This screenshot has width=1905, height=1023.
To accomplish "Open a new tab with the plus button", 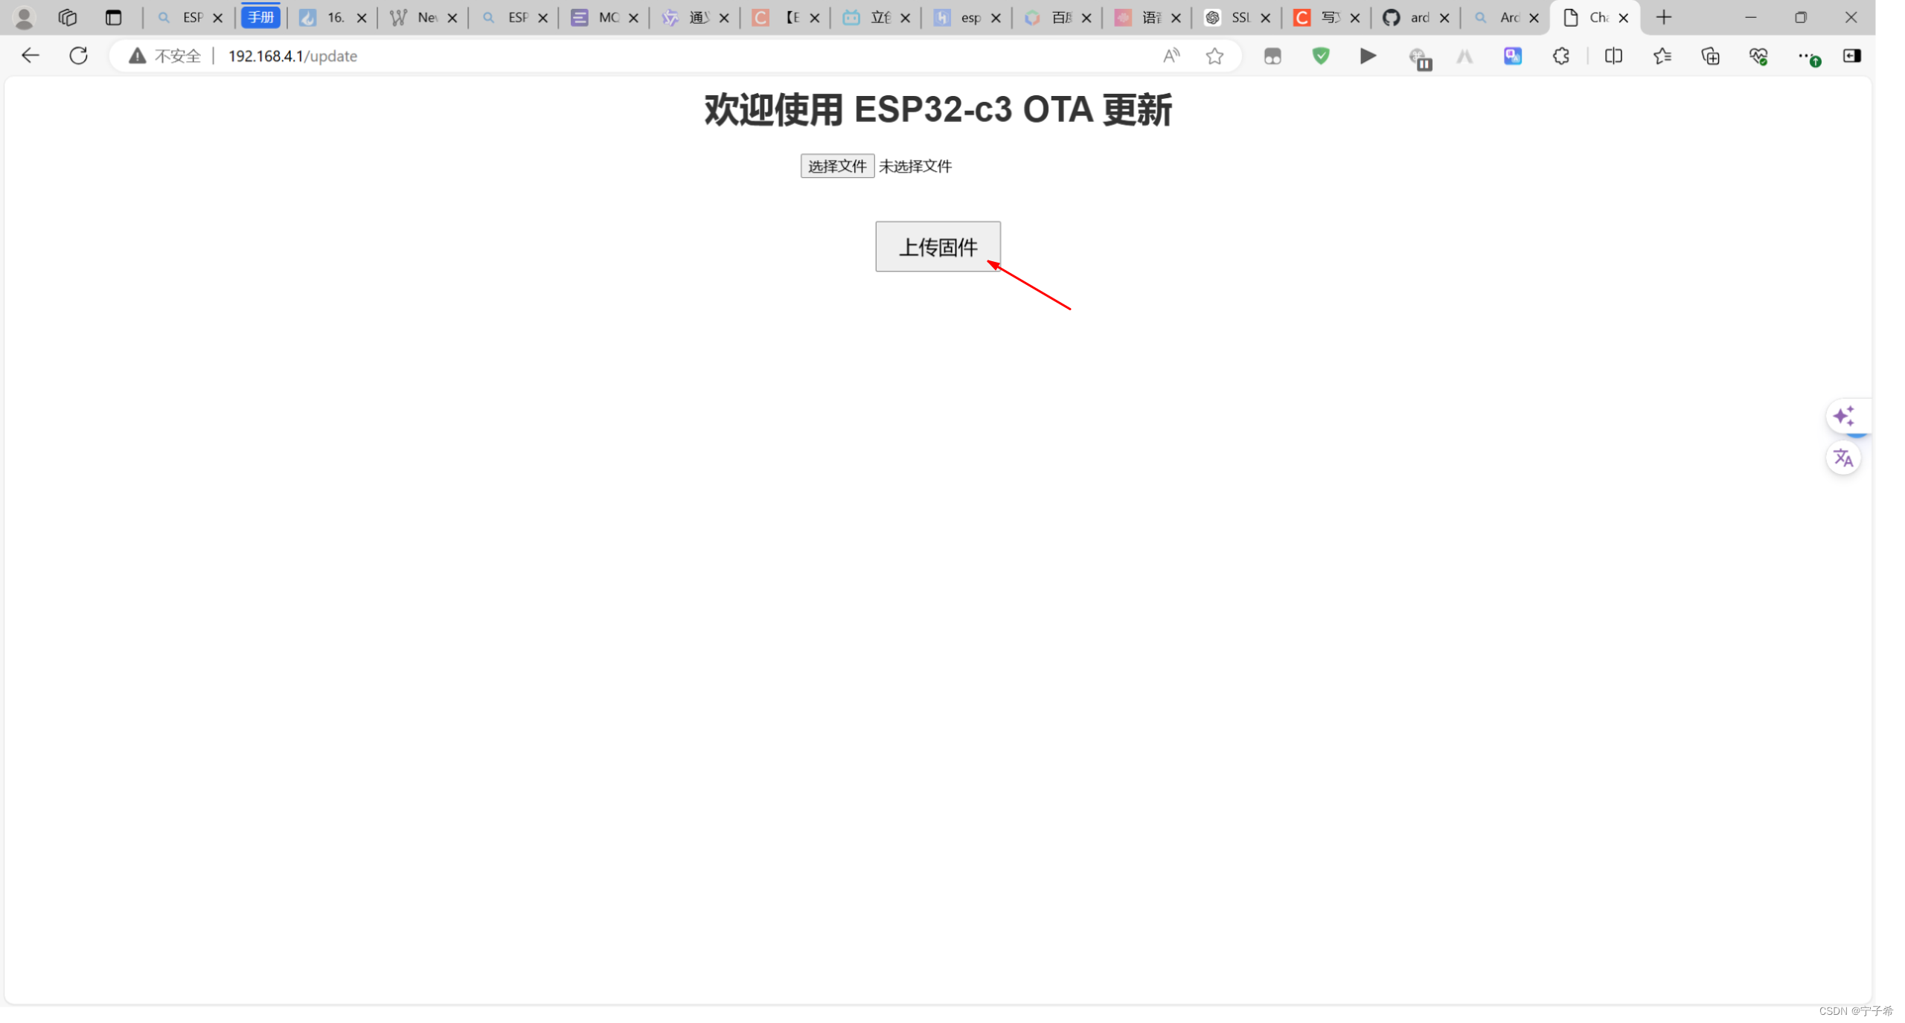I will 1664,17.
